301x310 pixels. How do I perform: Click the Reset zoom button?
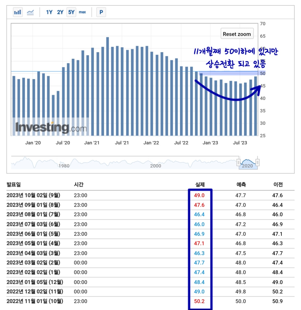(x=237, y=34)
